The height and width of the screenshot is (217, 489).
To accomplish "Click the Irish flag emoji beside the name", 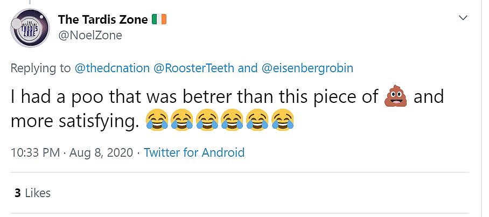I will tap(160, 20).
